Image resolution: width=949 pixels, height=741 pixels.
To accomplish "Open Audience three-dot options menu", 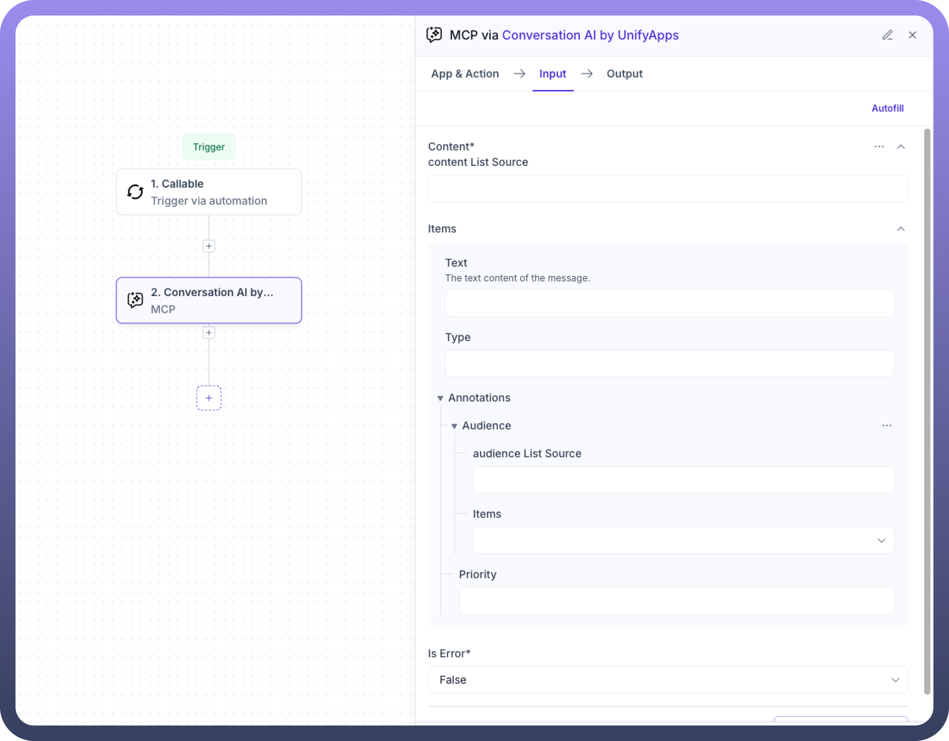I will (x=887, y=426).
